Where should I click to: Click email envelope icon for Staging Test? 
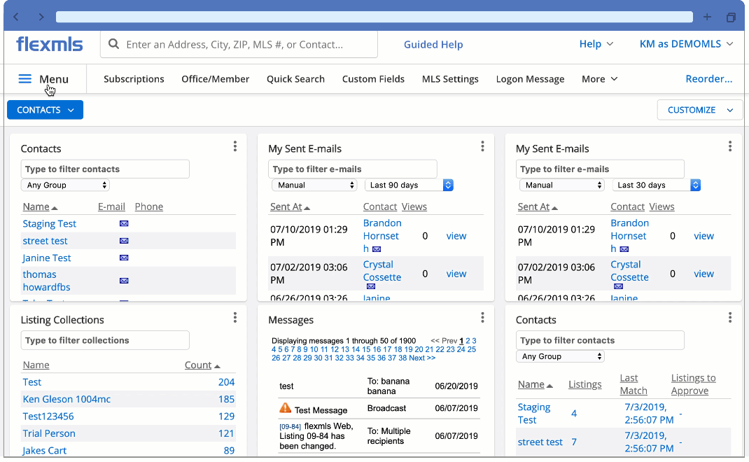[124, 224]
